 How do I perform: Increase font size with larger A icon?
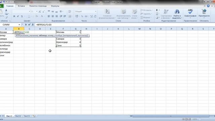point(40,11)
